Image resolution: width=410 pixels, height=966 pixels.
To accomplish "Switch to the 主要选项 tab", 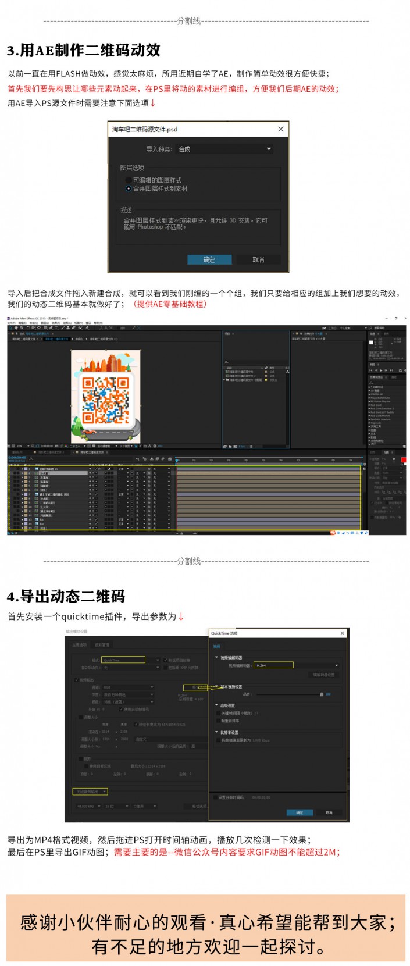I will [x=80, y=645].
